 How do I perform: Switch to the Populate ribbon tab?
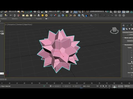(x=39, y=19)
